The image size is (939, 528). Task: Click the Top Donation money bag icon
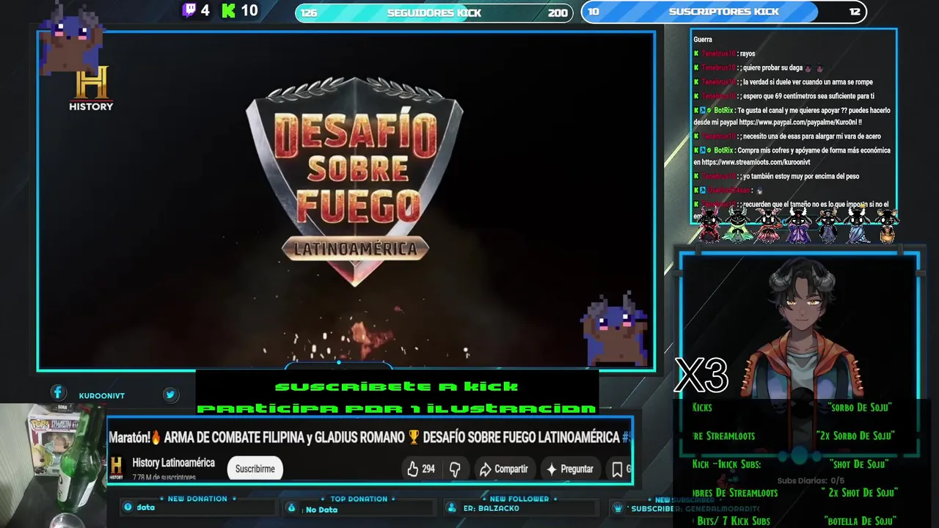point(291,508)
